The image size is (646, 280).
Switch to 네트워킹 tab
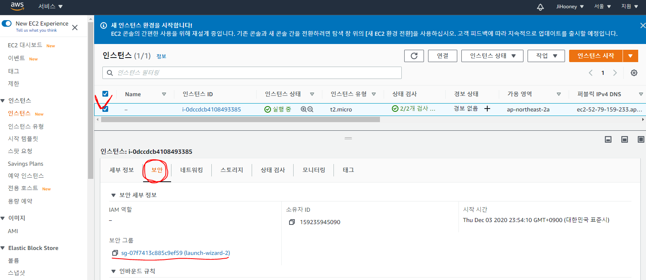click(x=192, y=170)
